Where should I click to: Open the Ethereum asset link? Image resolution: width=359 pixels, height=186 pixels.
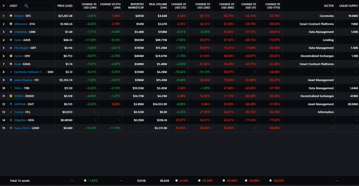pyautogui.click(x=21, y=24)
